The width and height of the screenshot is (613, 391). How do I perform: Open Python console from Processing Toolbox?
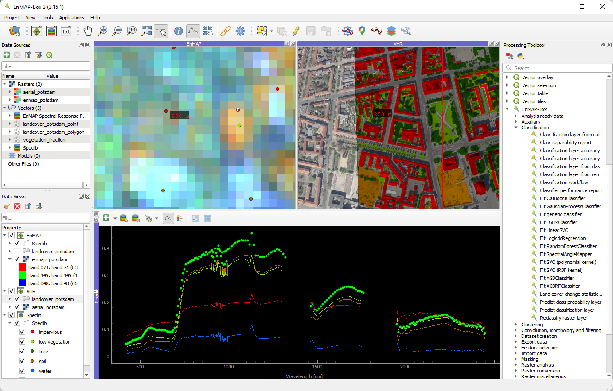pyautogui.click(x=521, y=56)
